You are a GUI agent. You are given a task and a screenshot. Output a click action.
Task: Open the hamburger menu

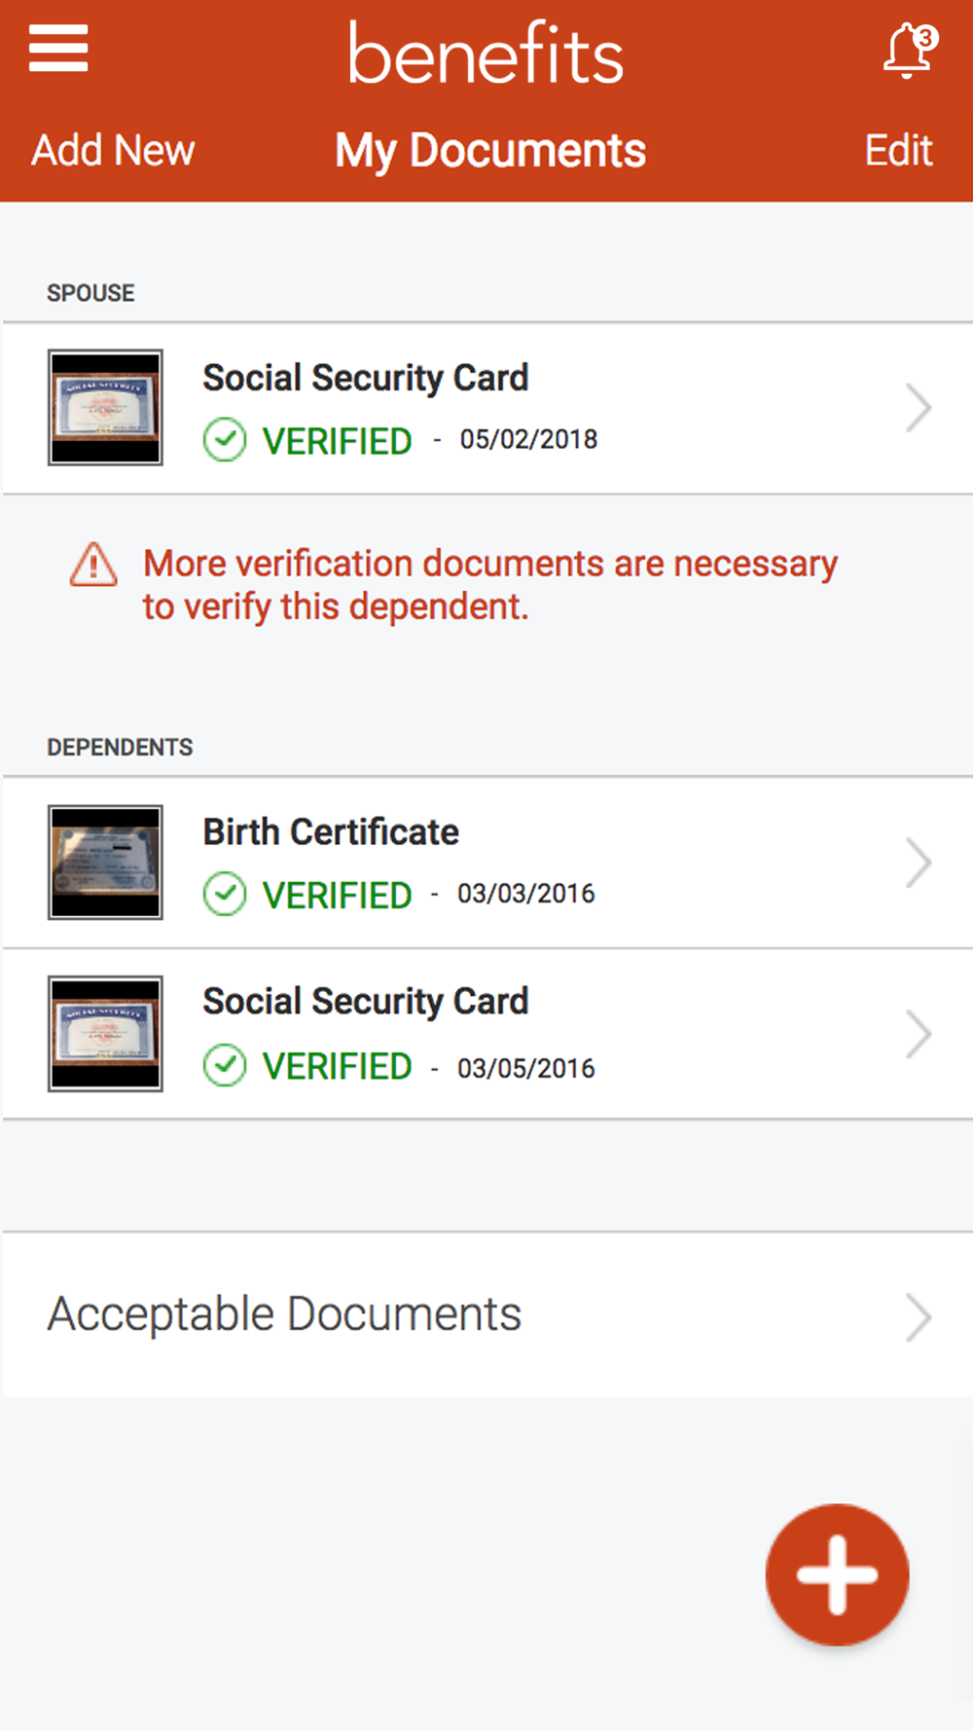point(58,49)
